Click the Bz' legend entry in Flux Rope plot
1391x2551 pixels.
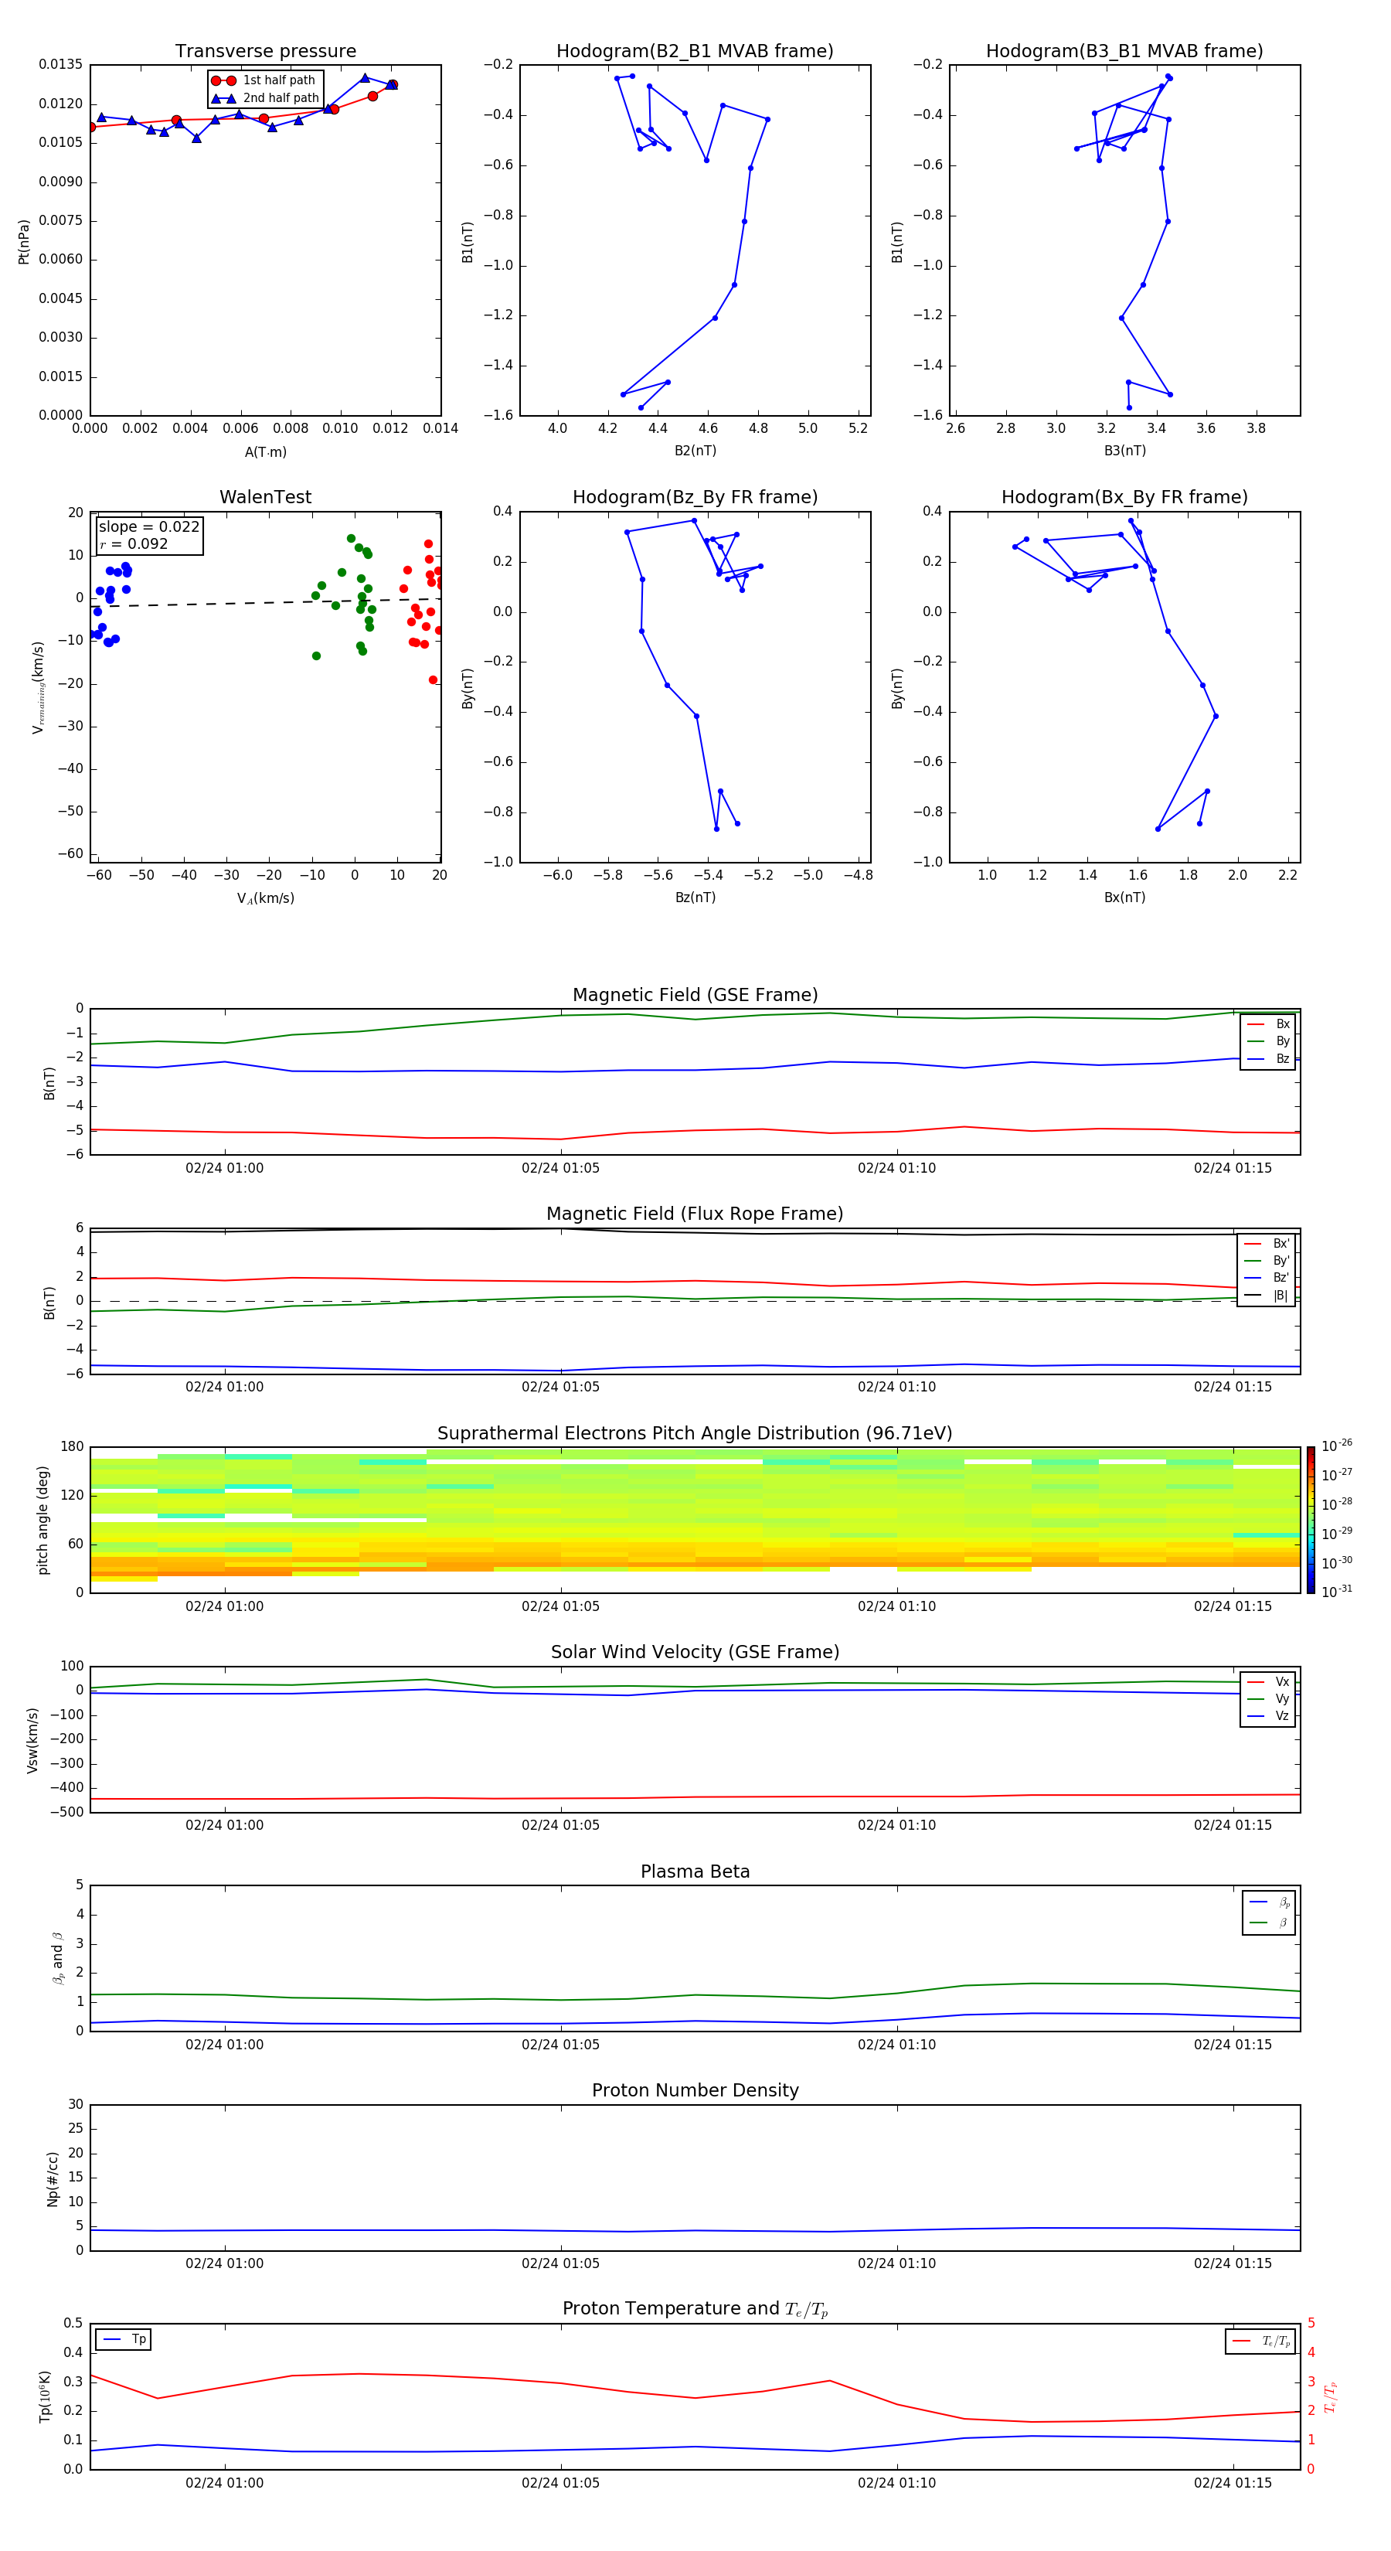(x=1267, y=1278)
